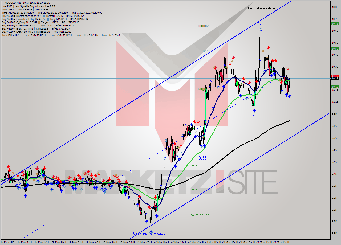Image resolution: width=341 pixels, height=245 pixels.
Task: Click the '24 May 14:30' time label
Action: pyautogui.click(x=281, y=242)
